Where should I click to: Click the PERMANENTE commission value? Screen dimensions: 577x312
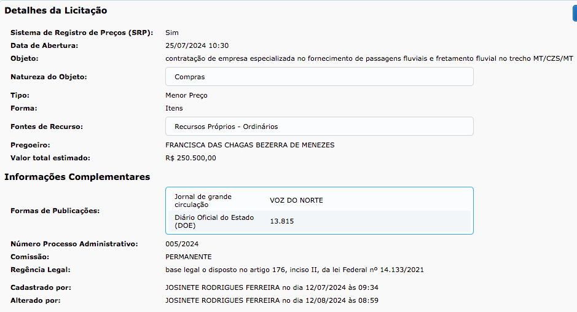[188, 257]
